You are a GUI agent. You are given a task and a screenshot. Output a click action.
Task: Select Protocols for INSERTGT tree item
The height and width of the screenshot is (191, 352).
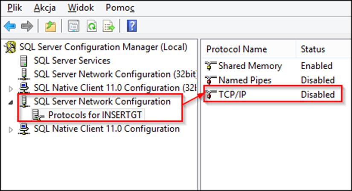(95, 115)
